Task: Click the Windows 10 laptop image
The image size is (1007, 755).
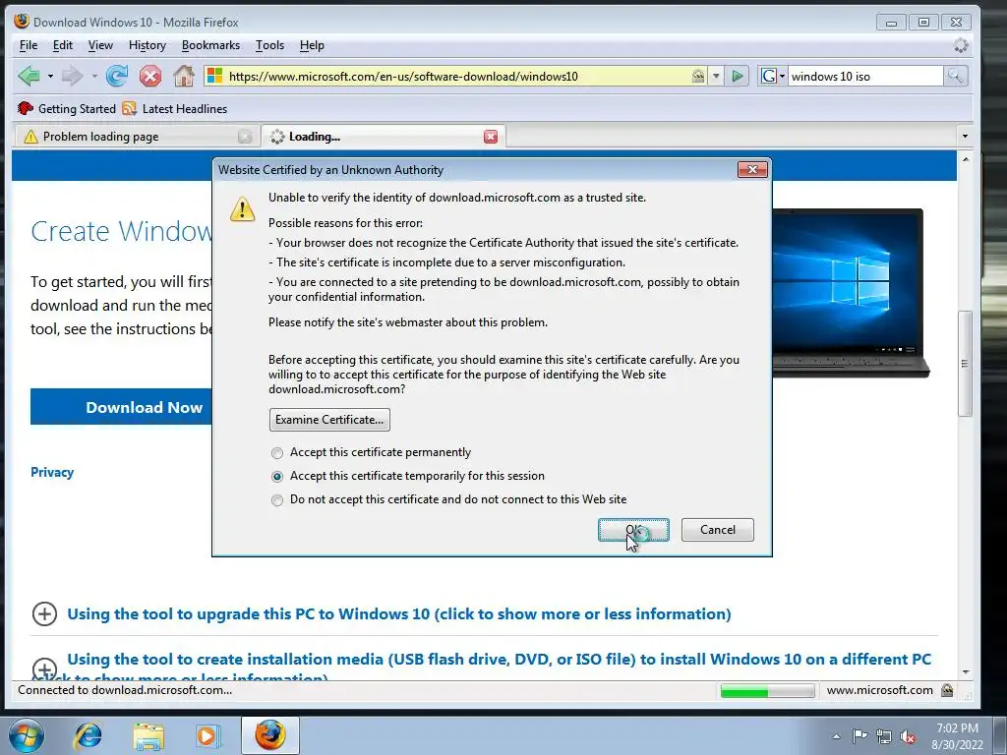Action: (851, 293)
